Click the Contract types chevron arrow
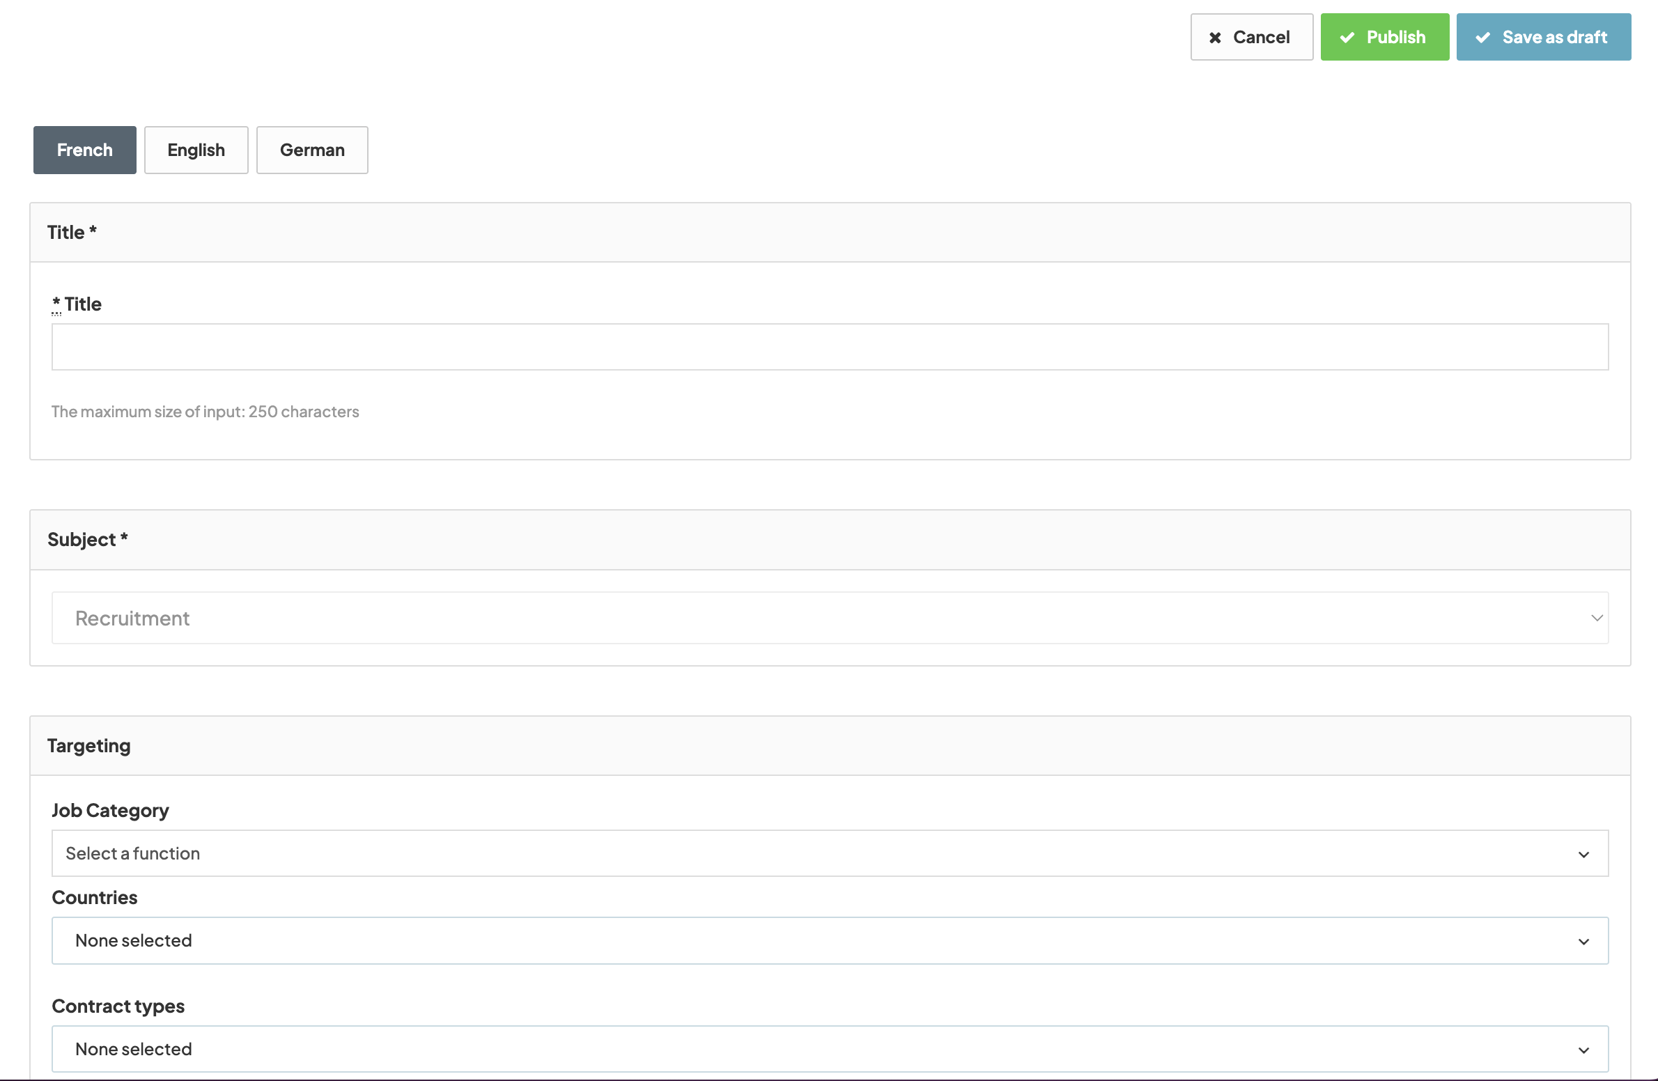 click(x=1583, y=1050)
